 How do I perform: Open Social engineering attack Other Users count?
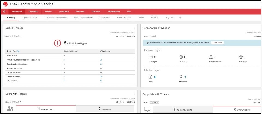coord(101,64)
